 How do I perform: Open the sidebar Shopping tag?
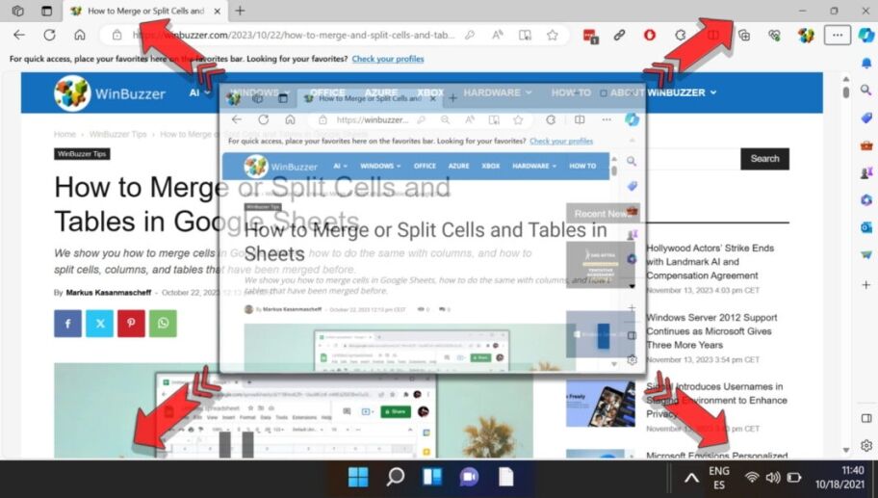866,118
